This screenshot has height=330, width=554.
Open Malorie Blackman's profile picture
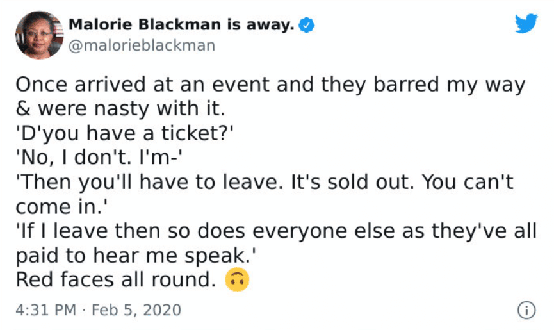pos(39,35)
